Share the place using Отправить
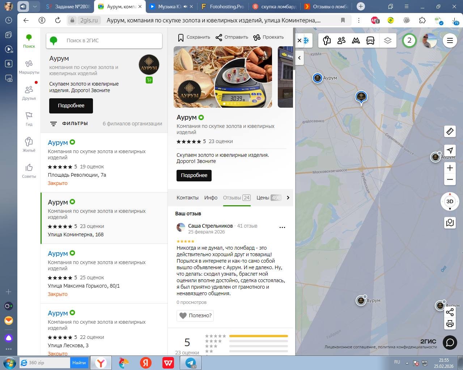The height and width of the screenshot is (370, 463). [232, 37]
